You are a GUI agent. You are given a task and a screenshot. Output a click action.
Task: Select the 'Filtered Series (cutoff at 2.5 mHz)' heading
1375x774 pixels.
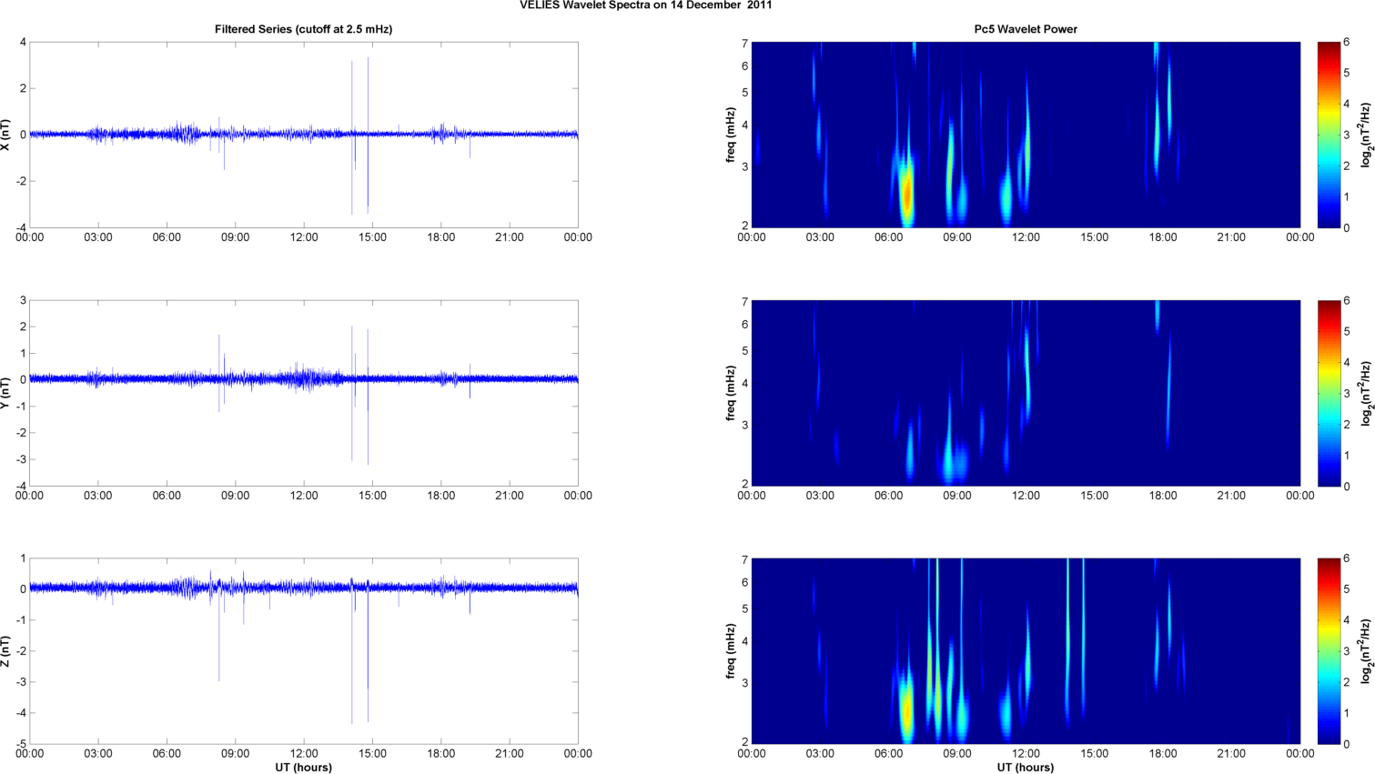pyautogui.click(x=303, y=29)
